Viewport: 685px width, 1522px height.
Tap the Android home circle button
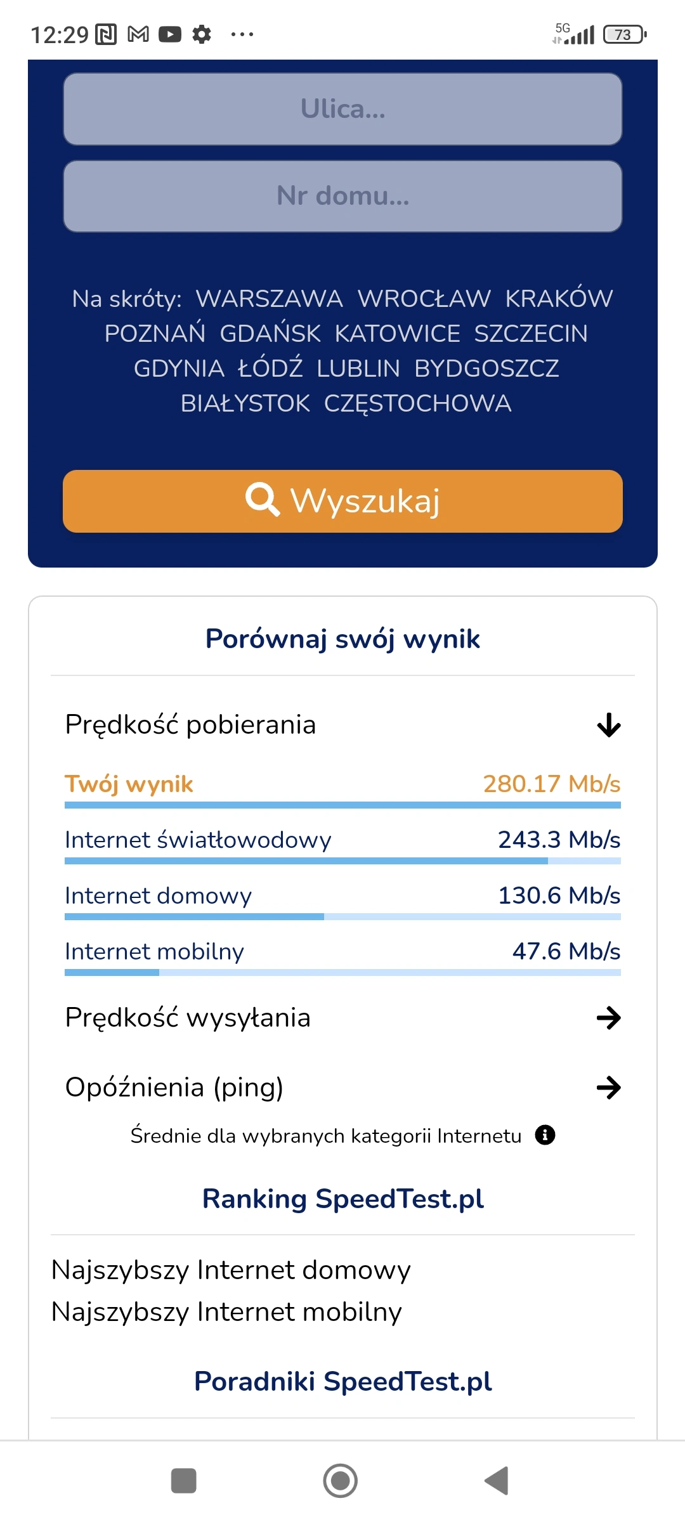pos(341,1481)
